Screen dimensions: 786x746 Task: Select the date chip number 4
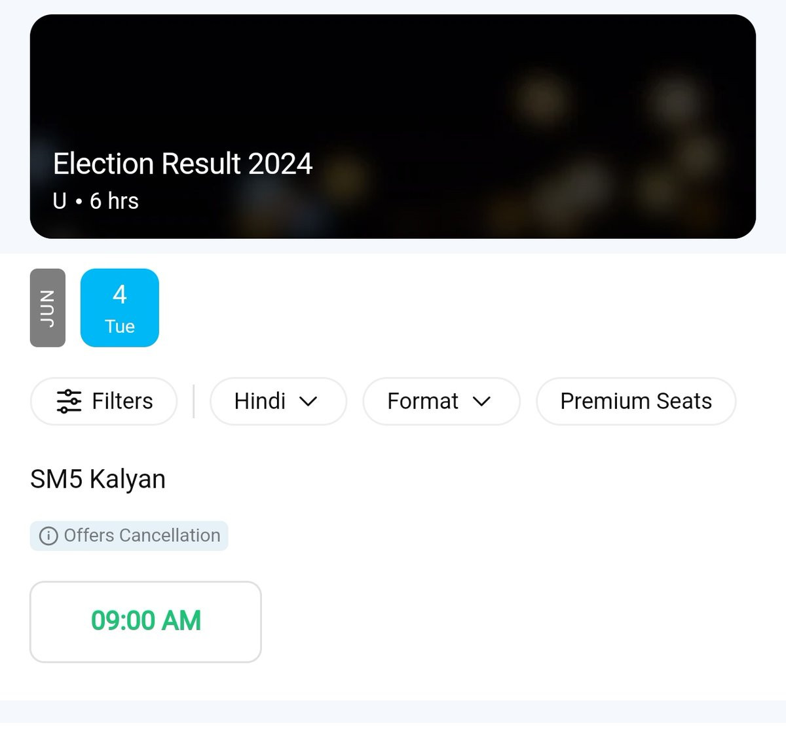119,295
